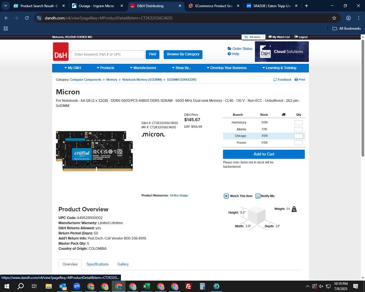365x292 pixels.
Task: Click the D&H Cloud Solutions banner
Action: tap(282, 52)
